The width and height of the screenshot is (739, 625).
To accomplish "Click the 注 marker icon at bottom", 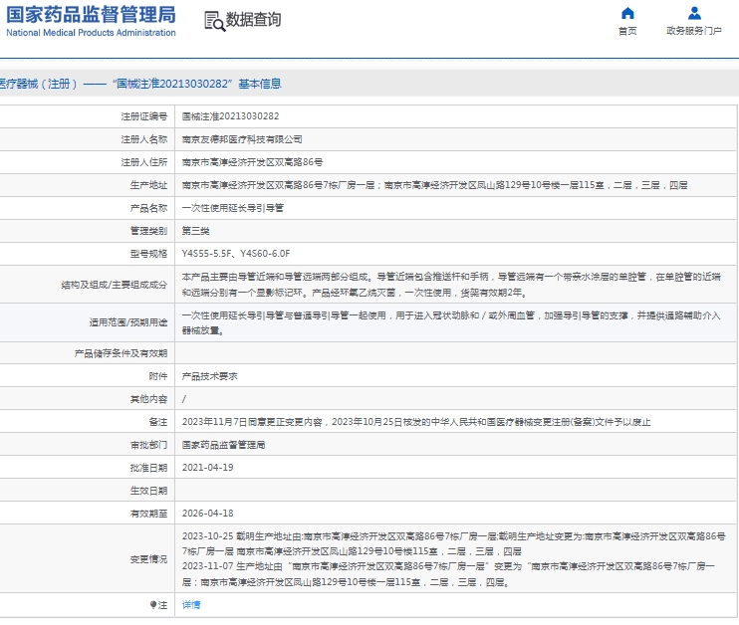I will (x=152, y=605).
